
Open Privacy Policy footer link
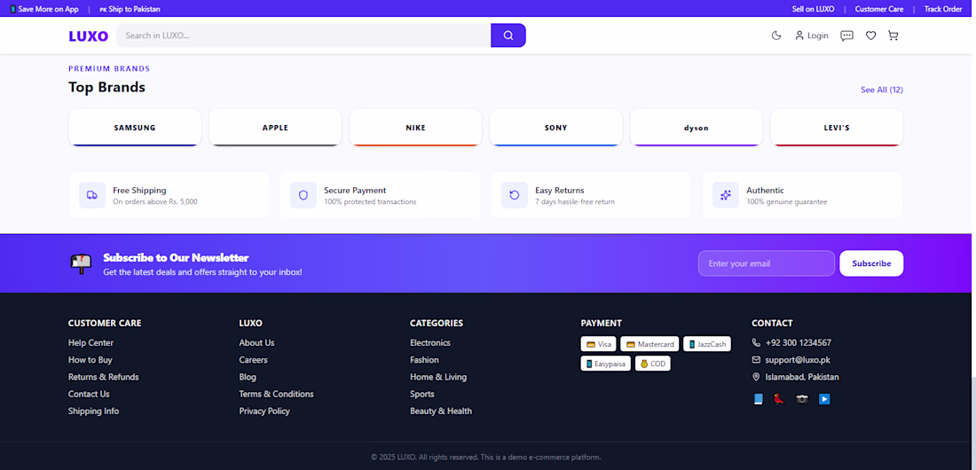click(x=264, y=411)
